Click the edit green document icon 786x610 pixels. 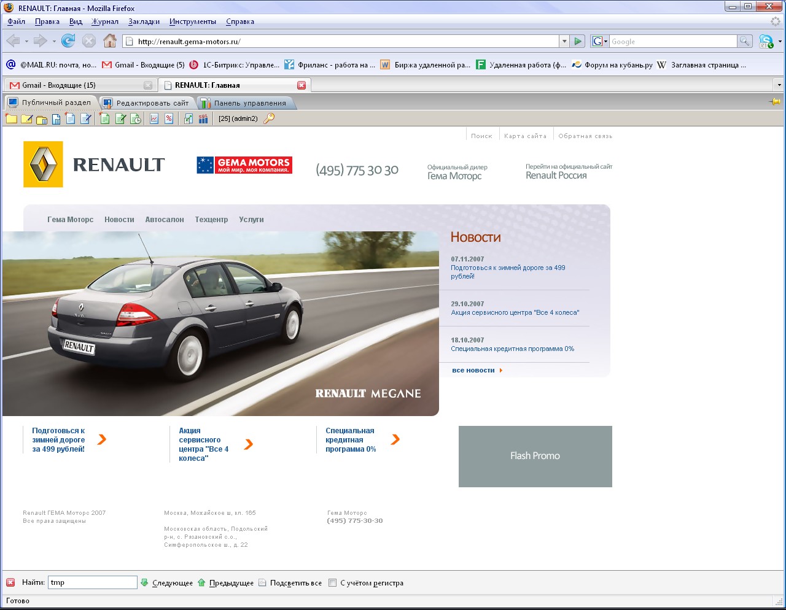(120, 118)
